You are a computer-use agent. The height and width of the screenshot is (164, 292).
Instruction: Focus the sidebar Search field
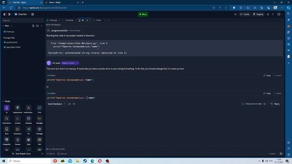pos(23,20)
